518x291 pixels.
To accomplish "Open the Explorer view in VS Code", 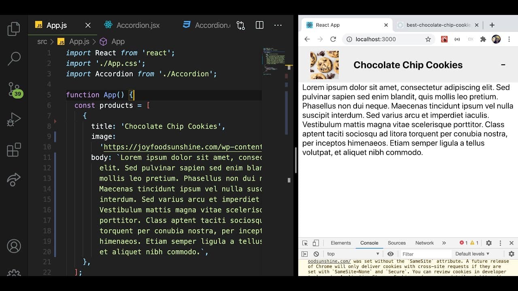I will (14, 29).
